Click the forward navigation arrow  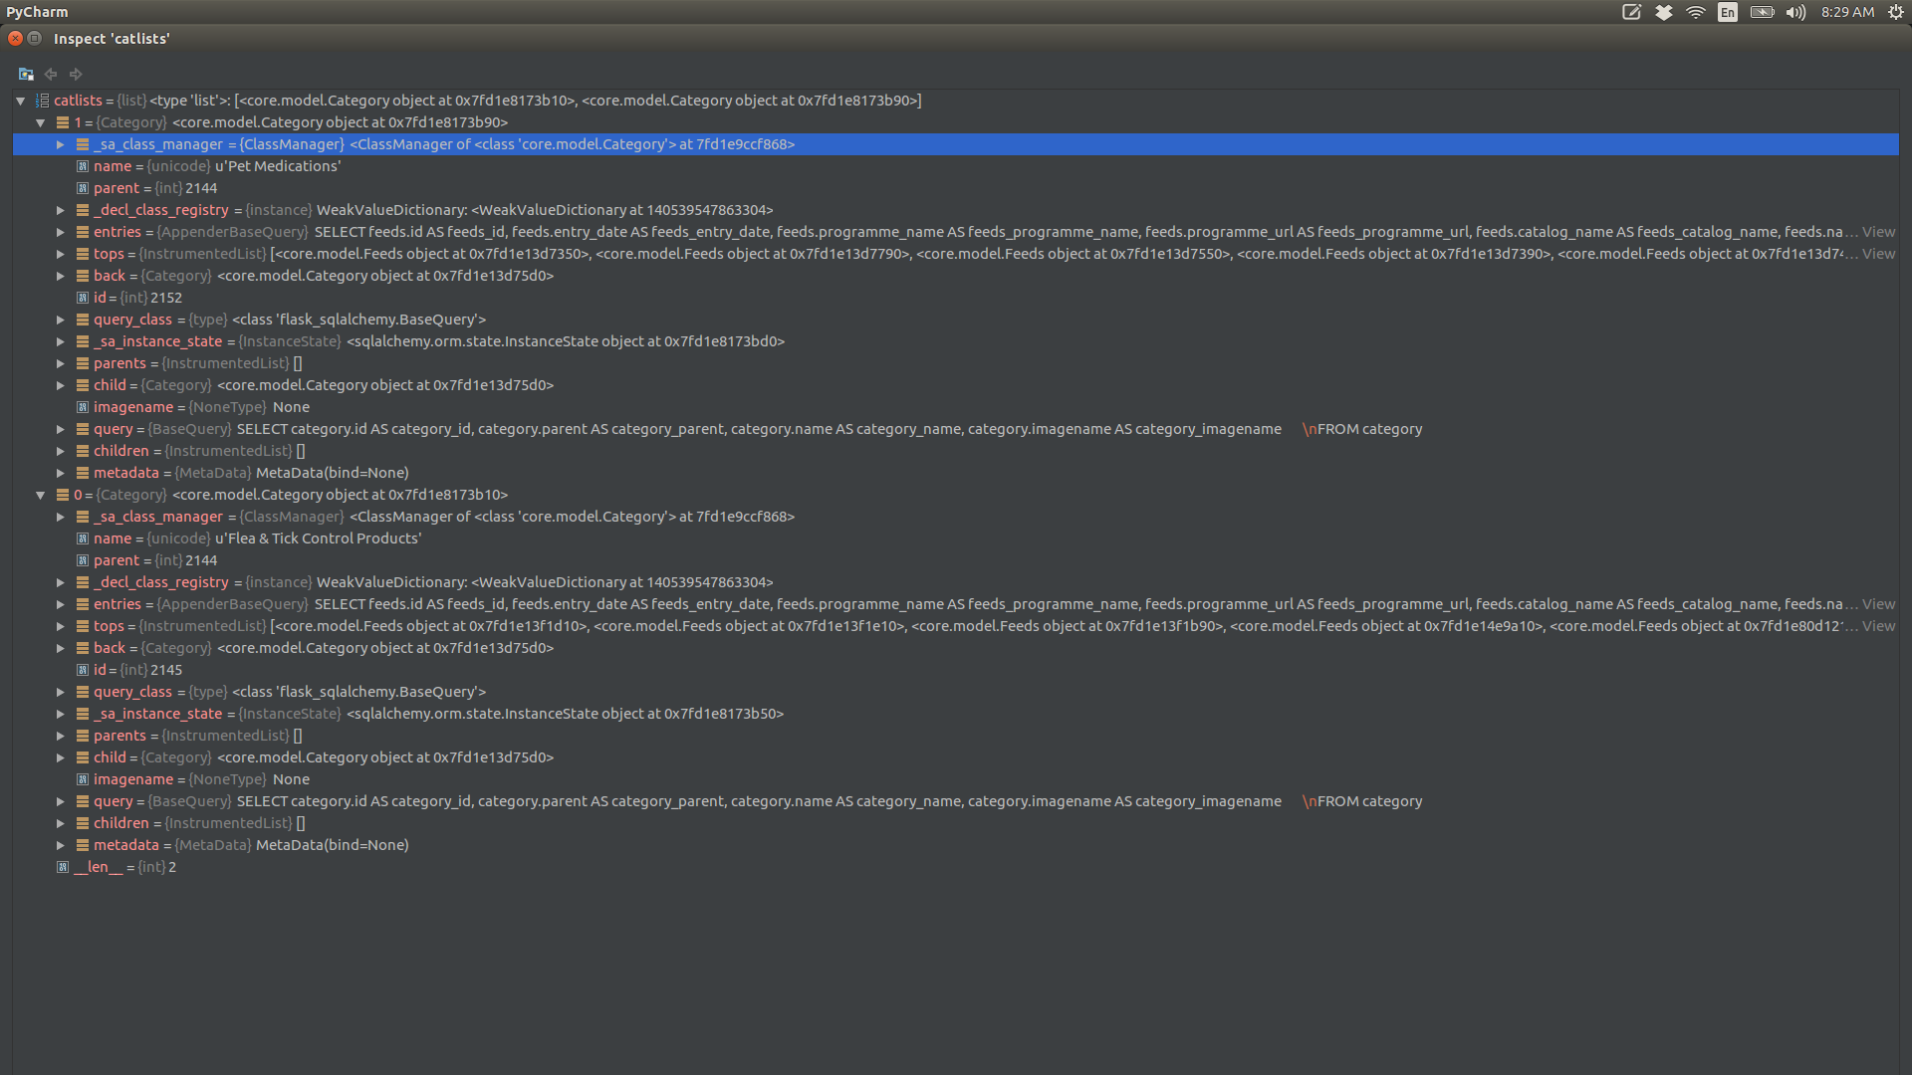[76, 74]
